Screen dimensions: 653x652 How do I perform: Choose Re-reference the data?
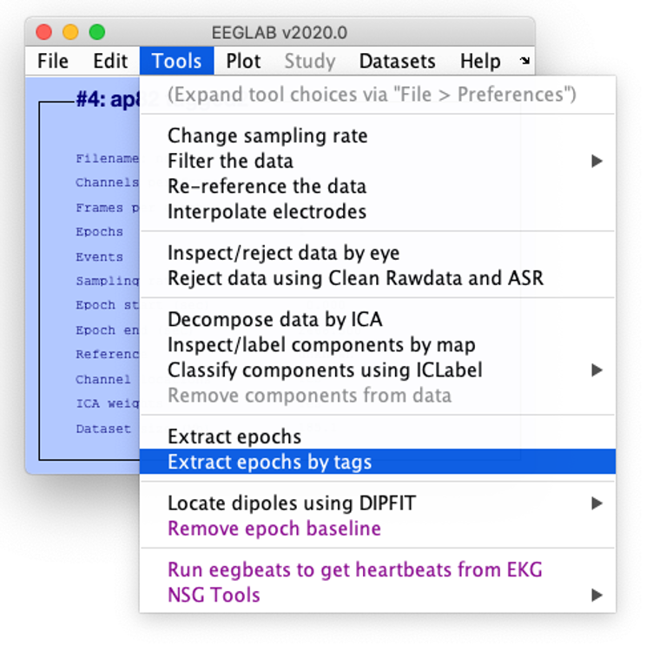(x=267, y=186)
